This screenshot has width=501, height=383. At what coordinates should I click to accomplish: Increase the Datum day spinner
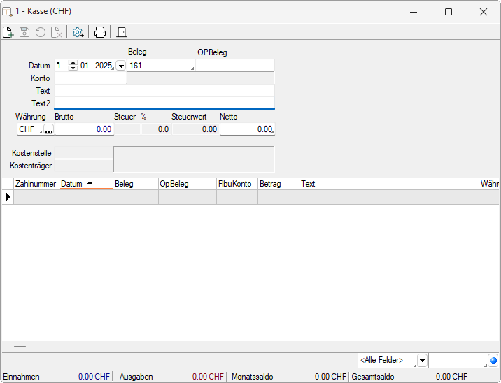(x=73, y=63)
